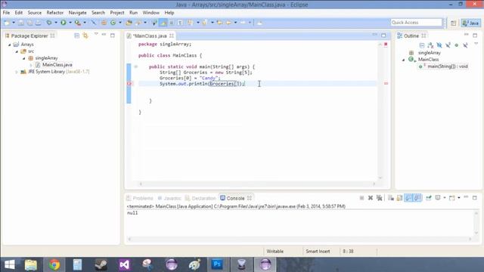Click the Open Type folder icon
The width and height of the screenshot is (484, 272).
click(129, 23)
